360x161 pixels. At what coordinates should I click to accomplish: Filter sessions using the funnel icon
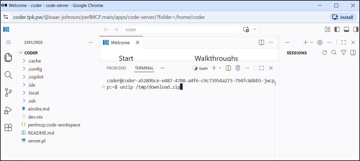coord(343,53)
